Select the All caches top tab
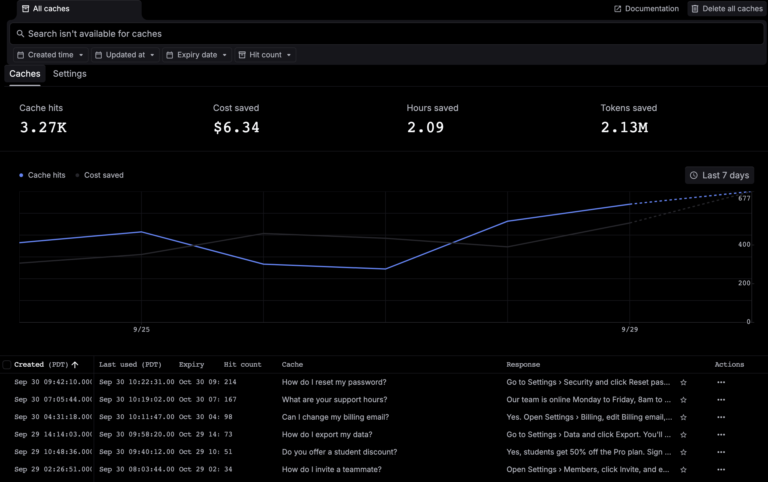 tap(79, 9)
